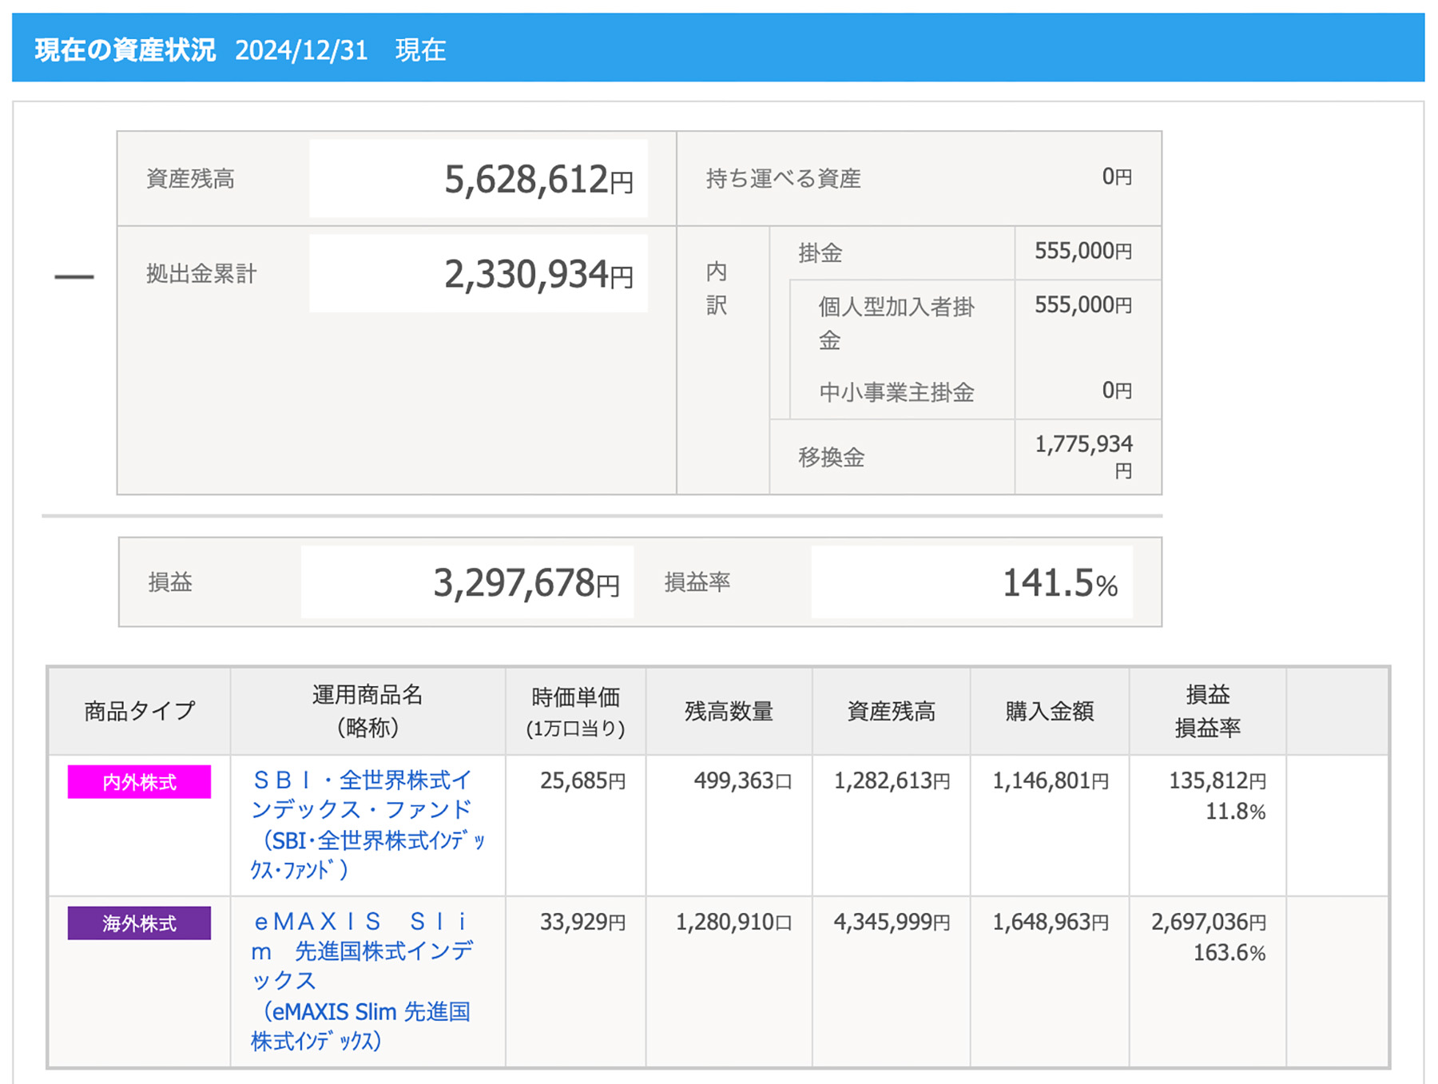Click the 商品タイプ column header
Image resolution: width=1438 pixels, height=1084 pixels.
[x=140, y=711]
